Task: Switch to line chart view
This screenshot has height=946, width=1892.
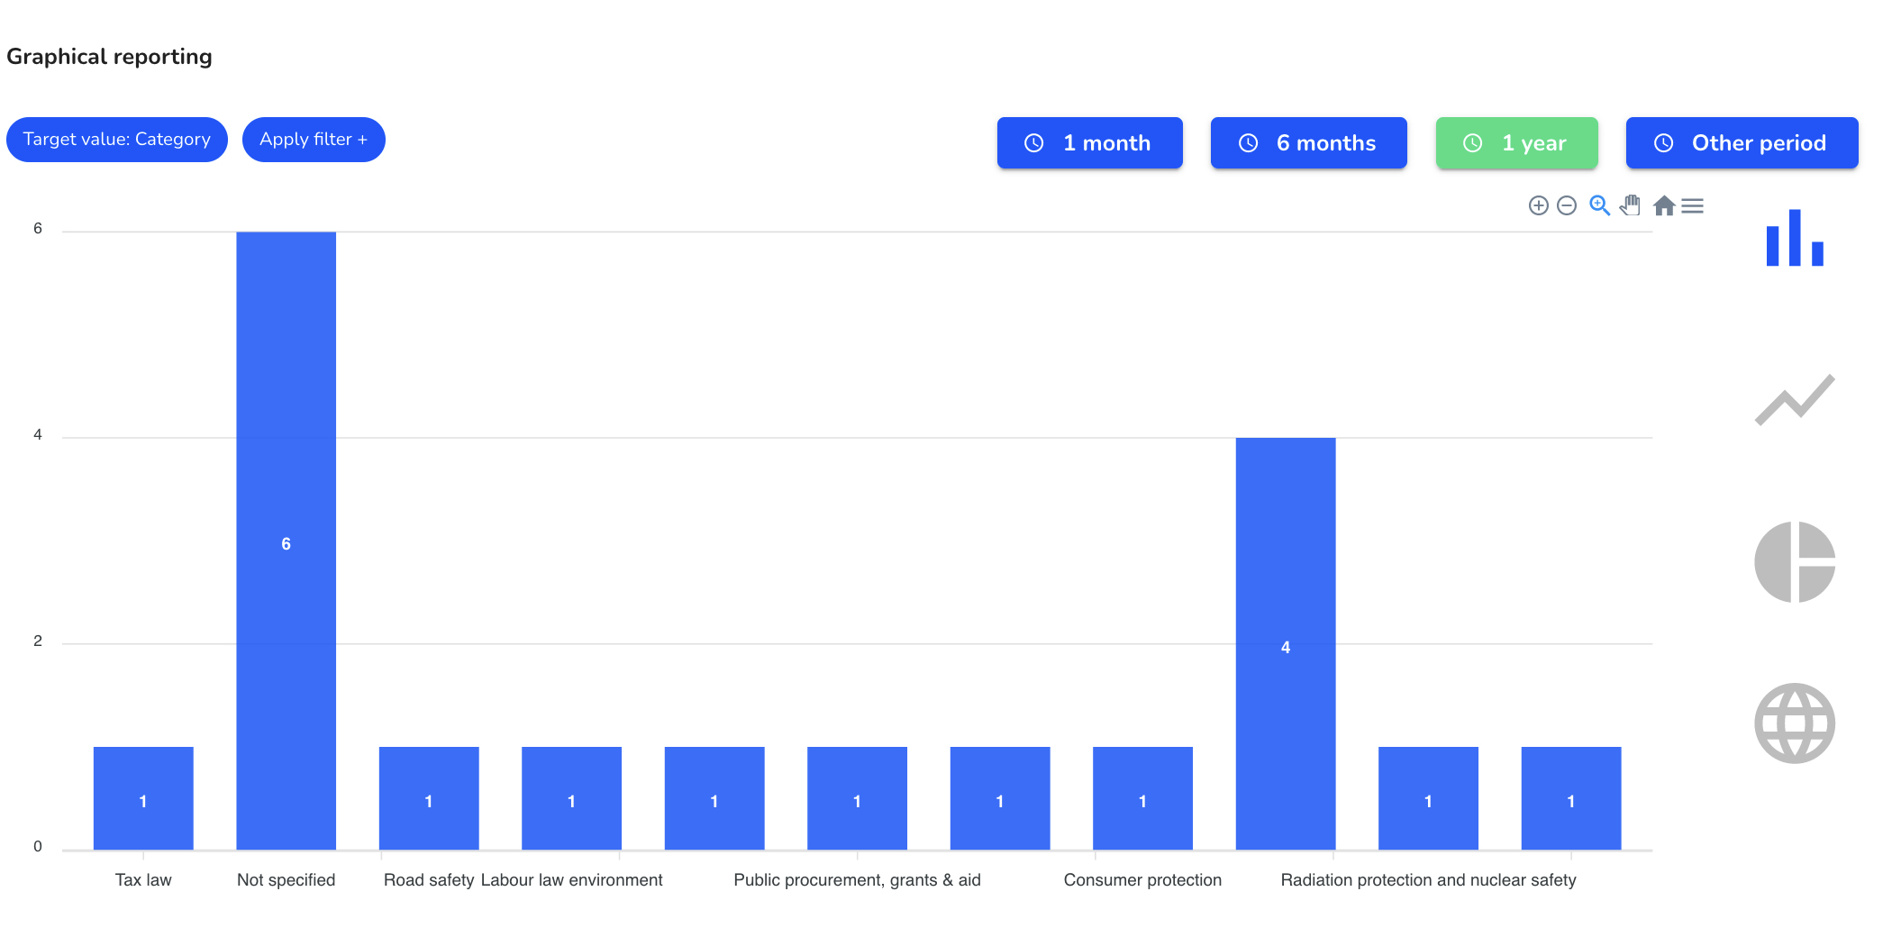Action: [1795, 399]
